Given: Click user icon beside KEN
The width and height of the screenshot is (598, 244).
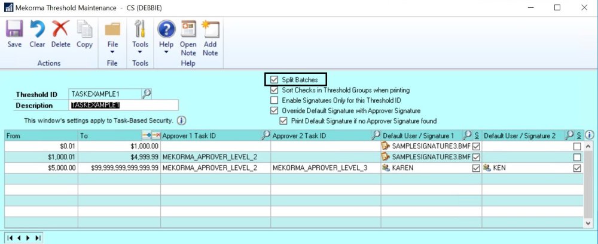Looking at the screenshot, I should point(487,168).
